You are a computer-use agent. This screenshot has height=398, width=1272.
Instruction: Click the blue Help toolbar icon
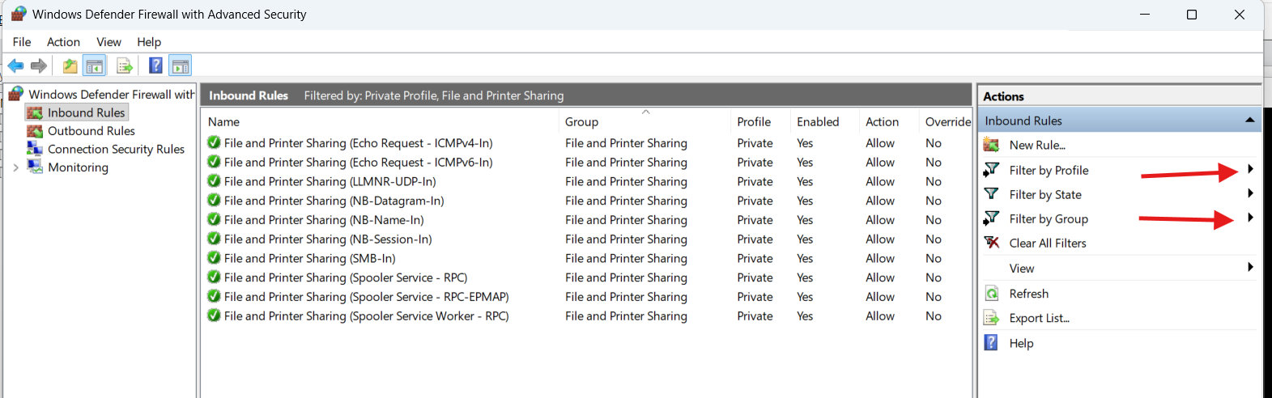pos(155,66)
